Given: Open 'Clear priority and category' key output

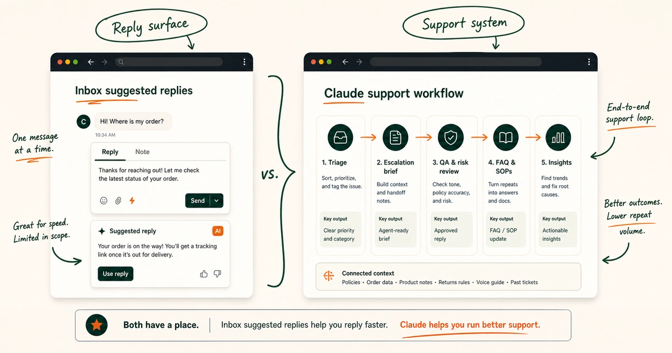Looking at the screenshot, I should pos(340,229).
